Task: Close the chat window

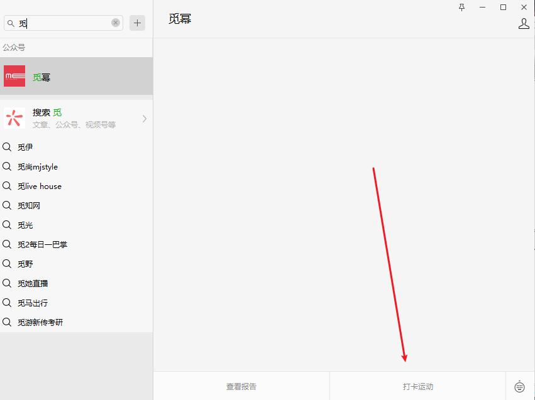Action: coord(524,7)
